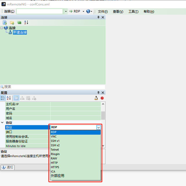Sort connections A-Z in Connections panel
The image size is (186, 186).
[26, 22]
